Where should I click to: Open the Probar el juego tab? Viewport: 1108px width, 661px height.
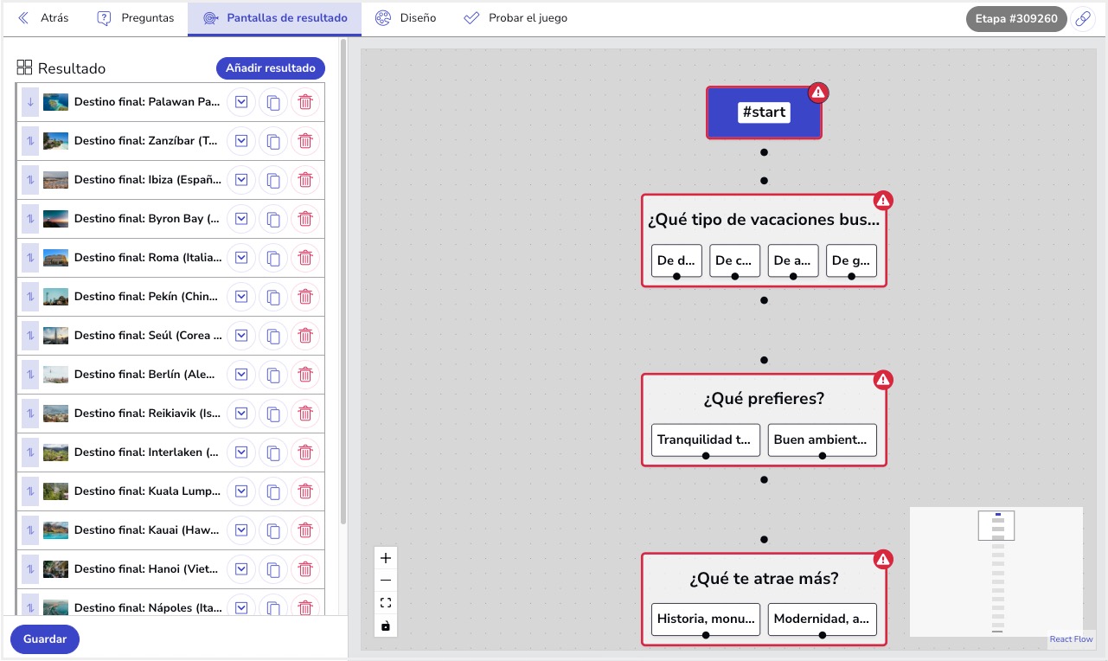coord(515,17)
